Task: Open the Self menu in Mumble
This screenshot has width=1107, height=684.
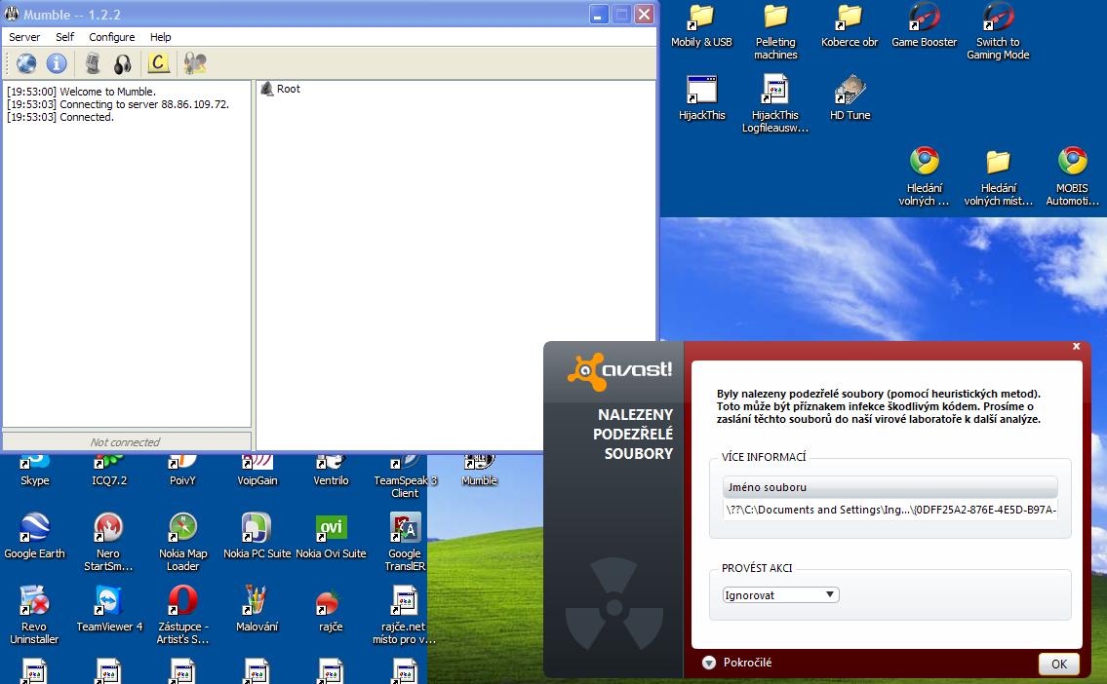Action: tap(64, 37)
